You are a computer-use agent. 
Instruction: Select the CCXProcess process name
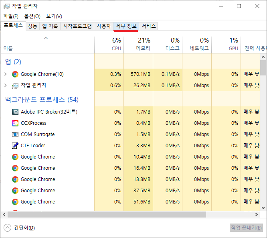click(x=33, y=123)
